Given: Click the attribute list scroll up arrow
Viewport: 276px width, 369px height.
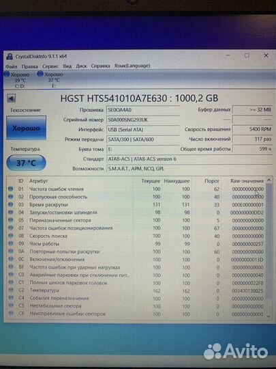Looking at the screenshot, I should 269,180.
